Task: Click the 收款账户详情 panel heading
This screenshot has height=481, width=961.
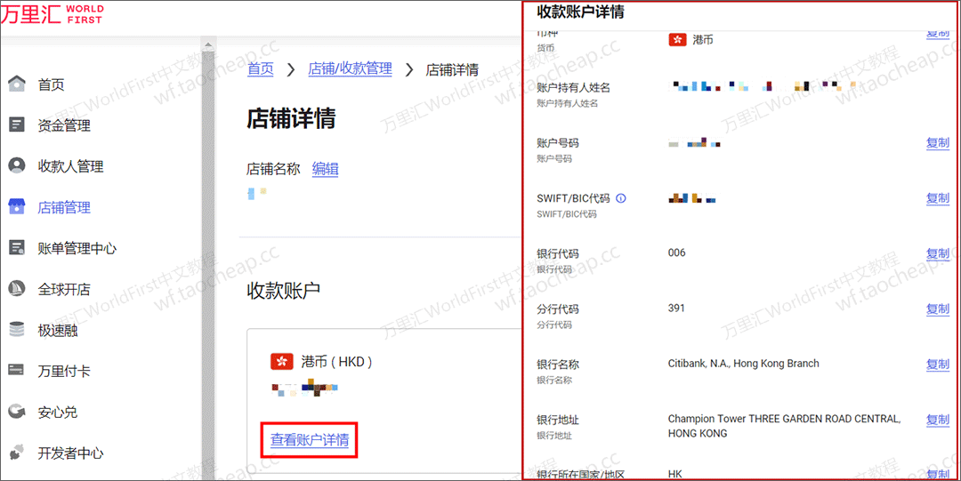Action: (x=580, y=11)
